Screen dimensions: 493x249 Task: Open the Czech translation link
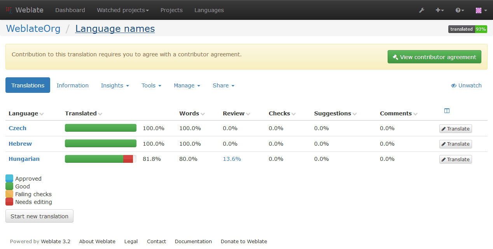[17, 128]
